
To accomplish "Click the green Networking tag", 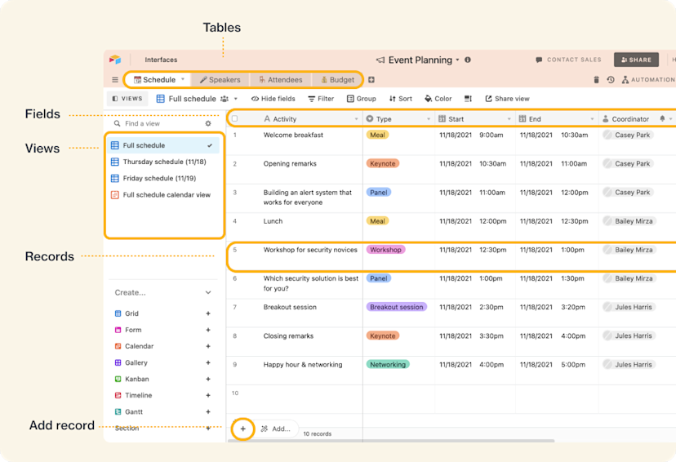I will point(388,365).
